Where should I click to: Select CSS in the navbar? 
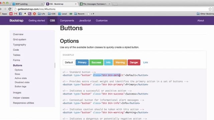[52, 21]
